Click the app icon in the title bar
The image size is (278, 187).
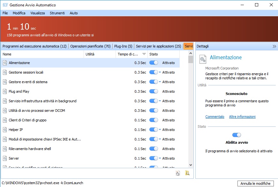click(x=5, y=5)
